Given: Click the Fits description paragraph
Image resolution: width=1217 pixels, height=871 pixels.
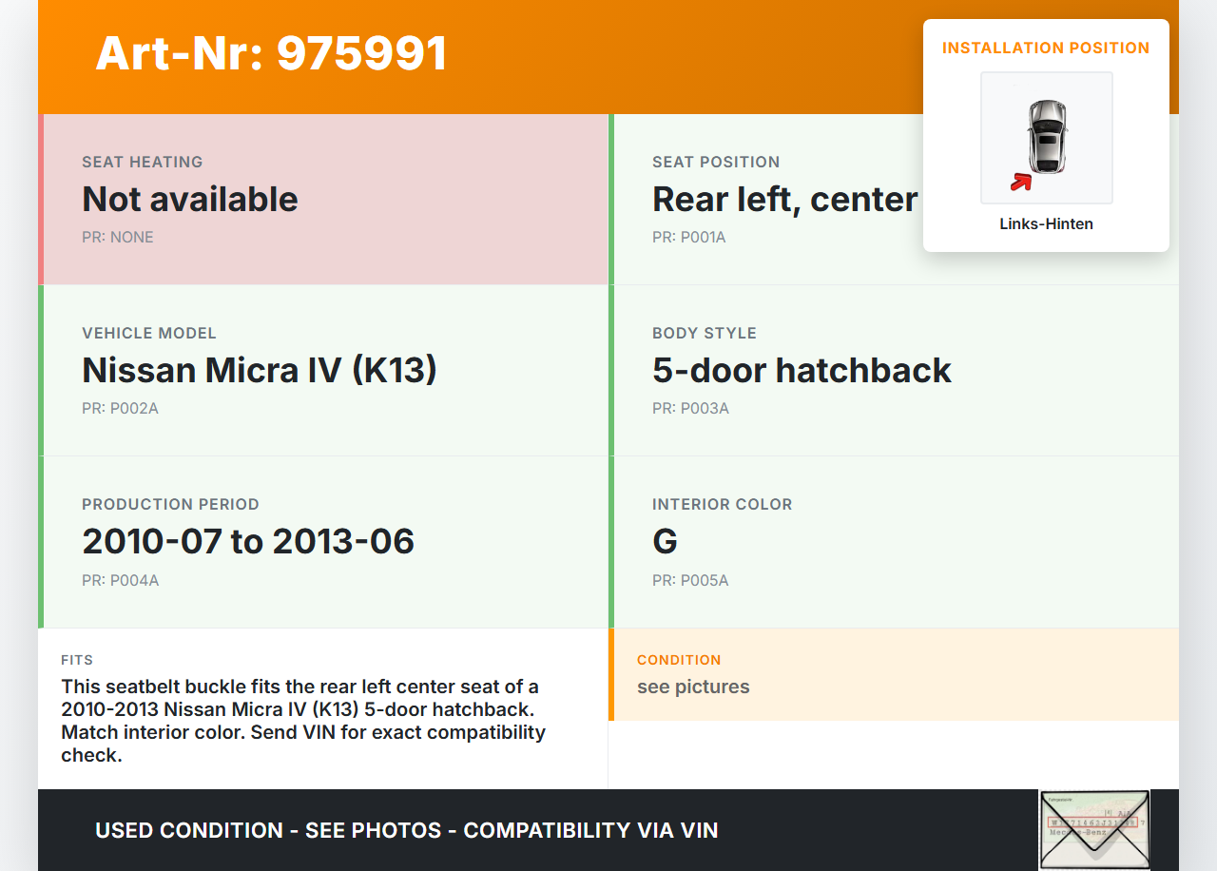Looking at the screenshot, I should point(304,721).
